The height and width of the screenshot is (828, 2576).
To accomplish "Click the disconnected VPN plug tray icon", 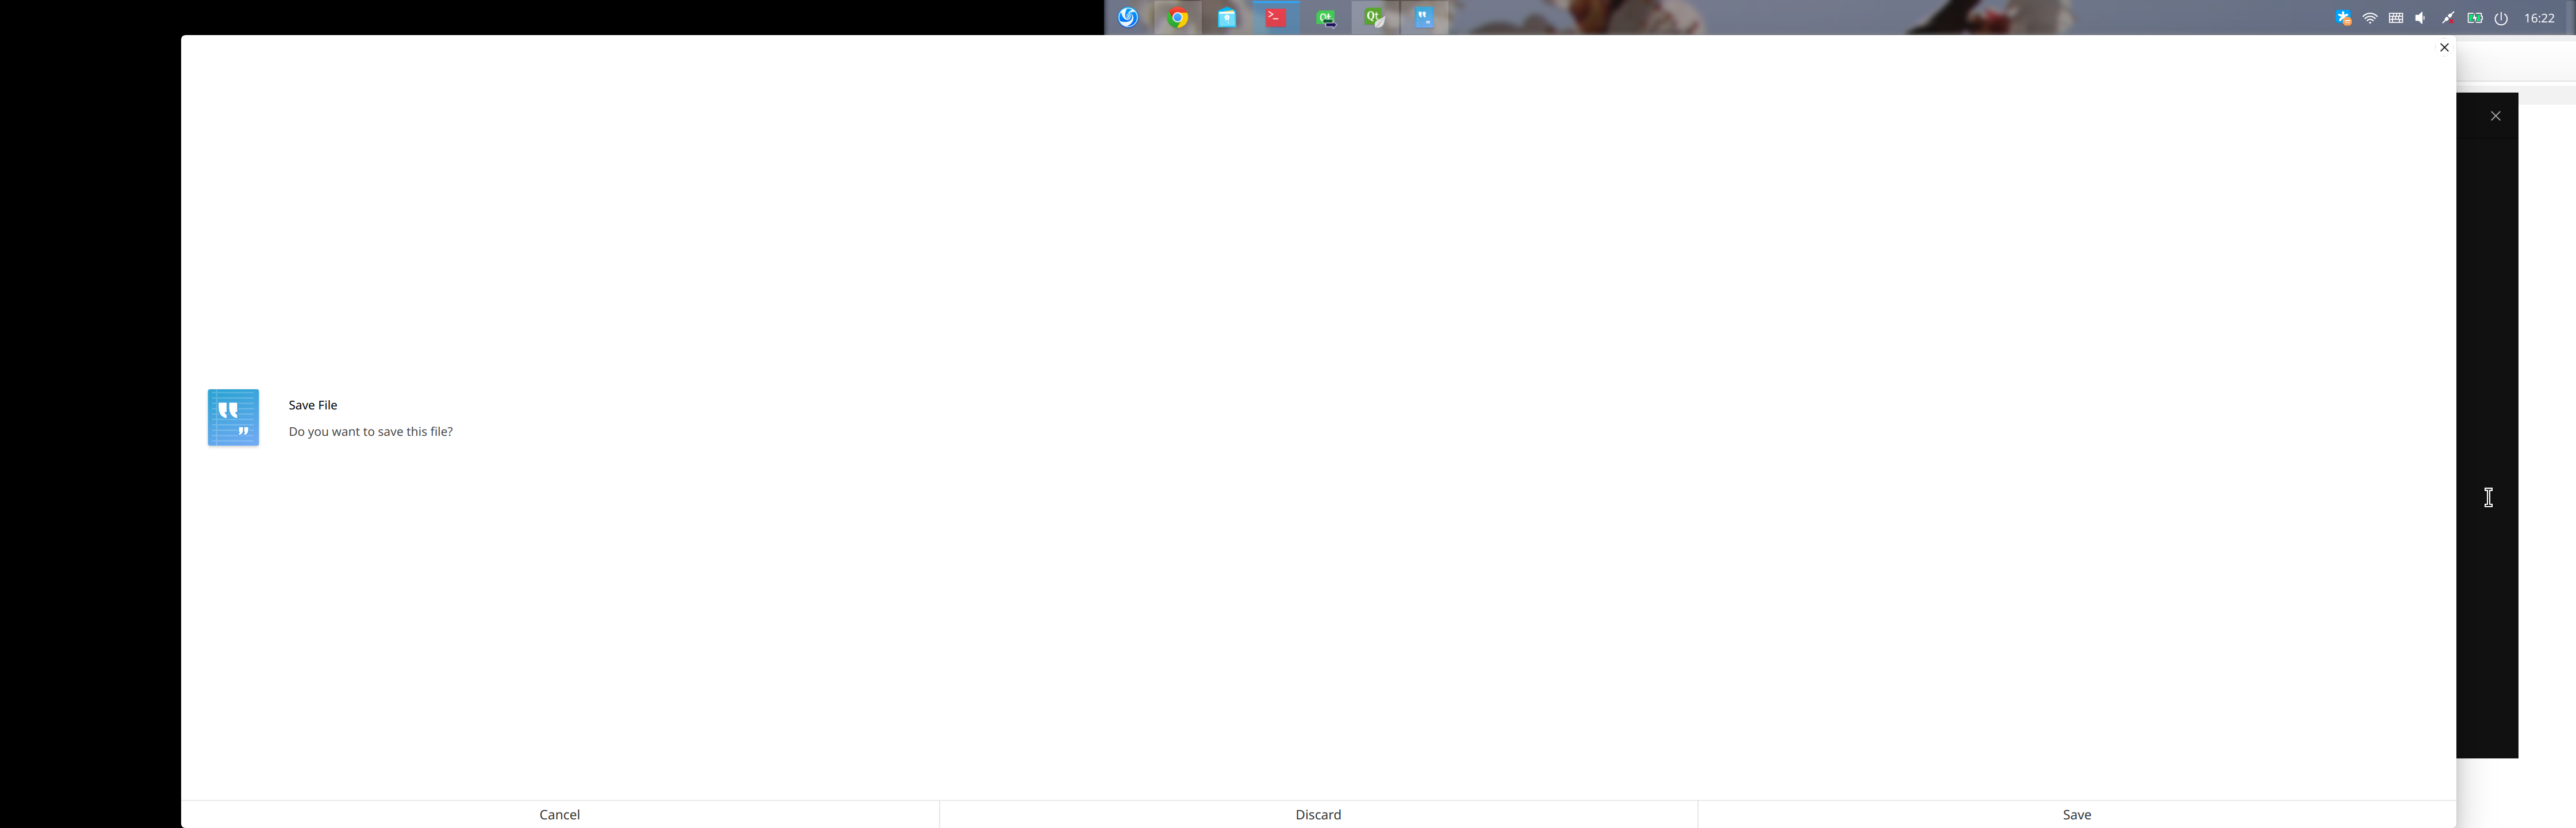I will point(2447,18).
